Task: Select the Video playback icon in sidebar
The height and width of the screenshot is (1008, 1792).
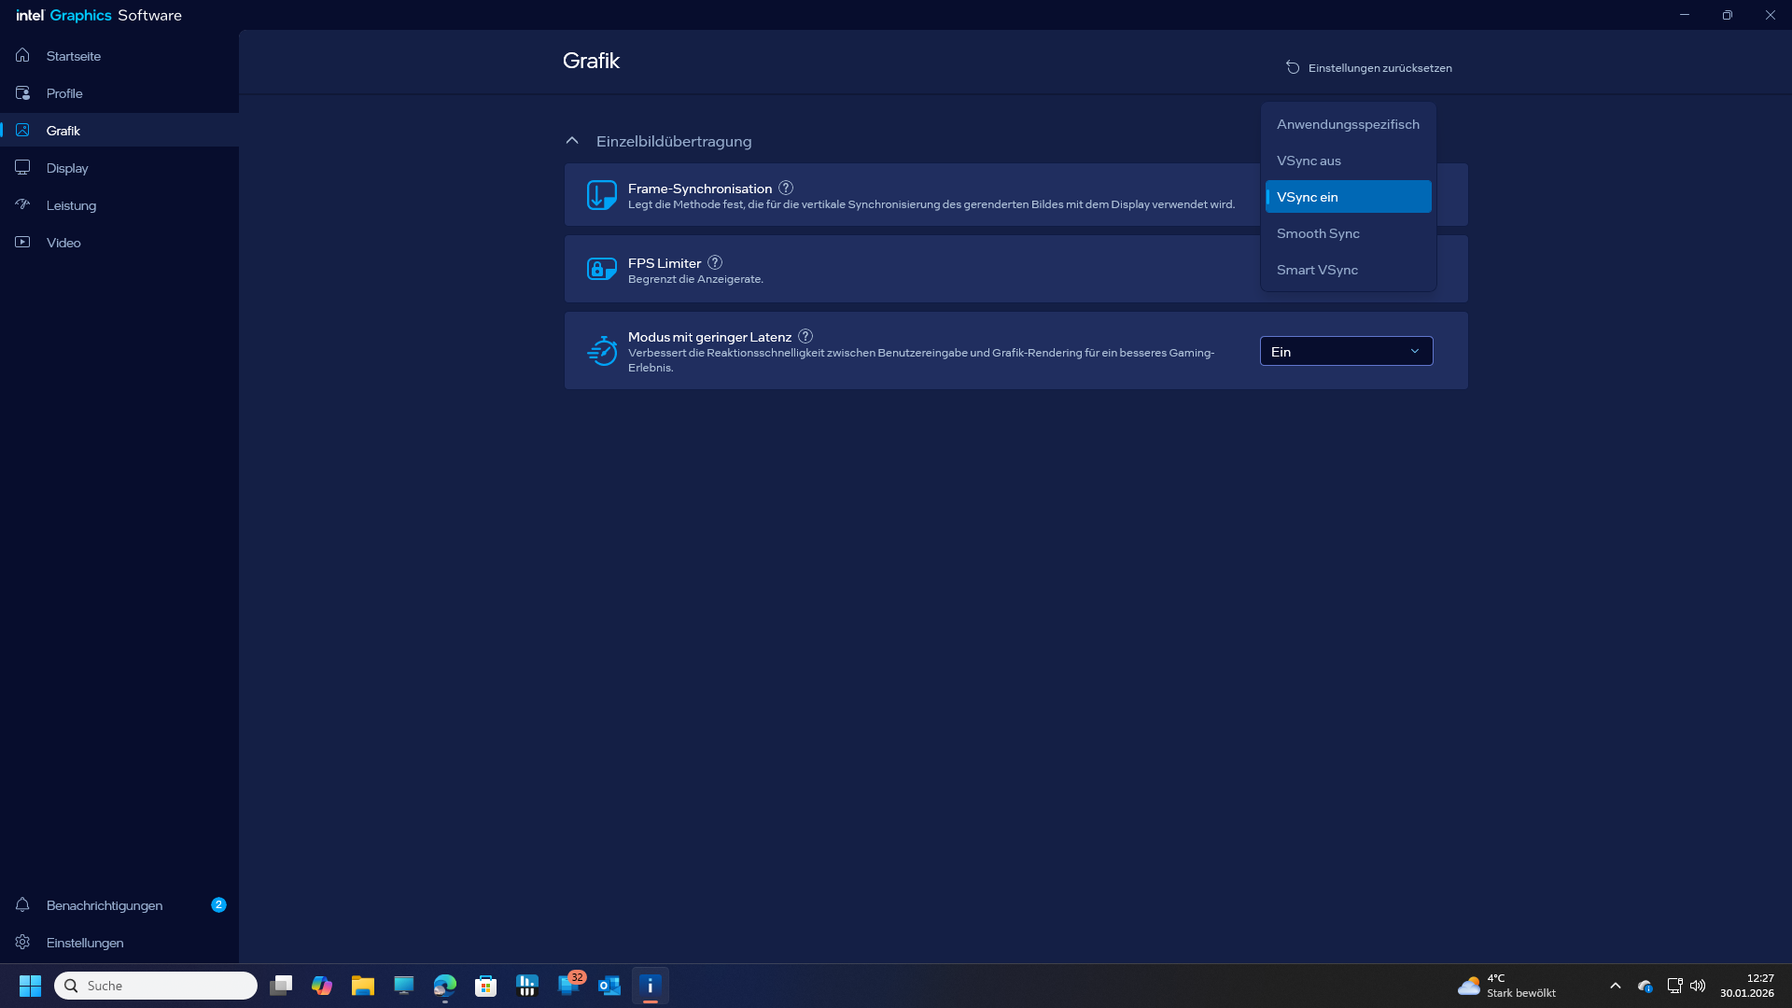Action: 21,242
